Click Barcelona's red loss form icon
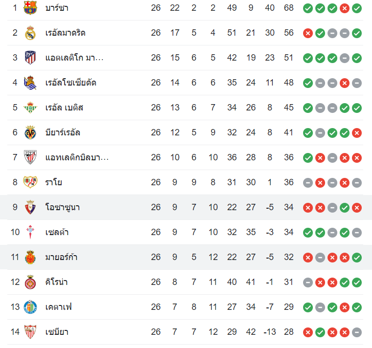The width and height of the screenshot is (372, 348). (345, 8)
